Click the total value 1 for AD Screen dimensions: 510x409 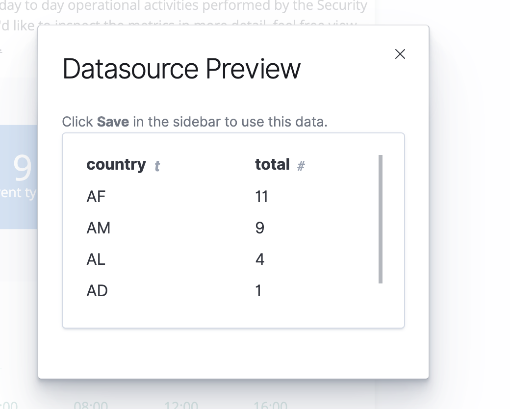click(x=258, y=291)
